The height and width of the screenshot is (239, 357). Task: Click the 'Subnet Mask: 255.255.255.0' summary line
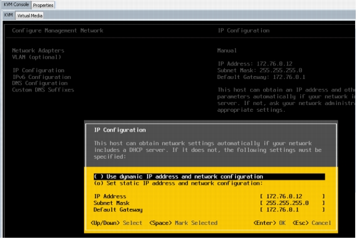click(x=260, y=70)
